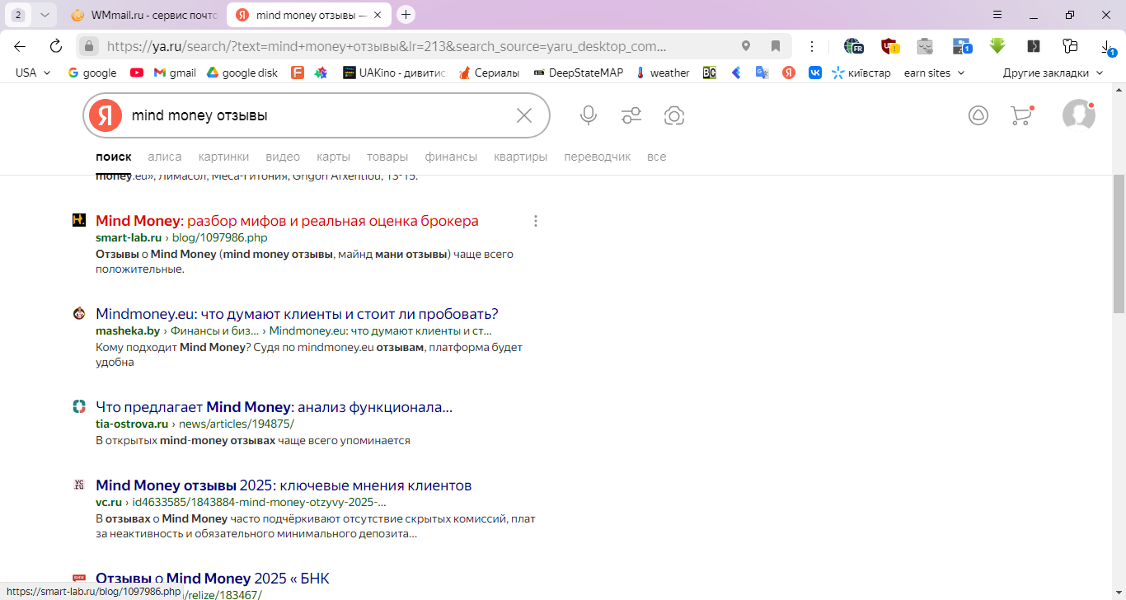
Task: Click the location pin icon in the address bar
Action: click(746, 46)
